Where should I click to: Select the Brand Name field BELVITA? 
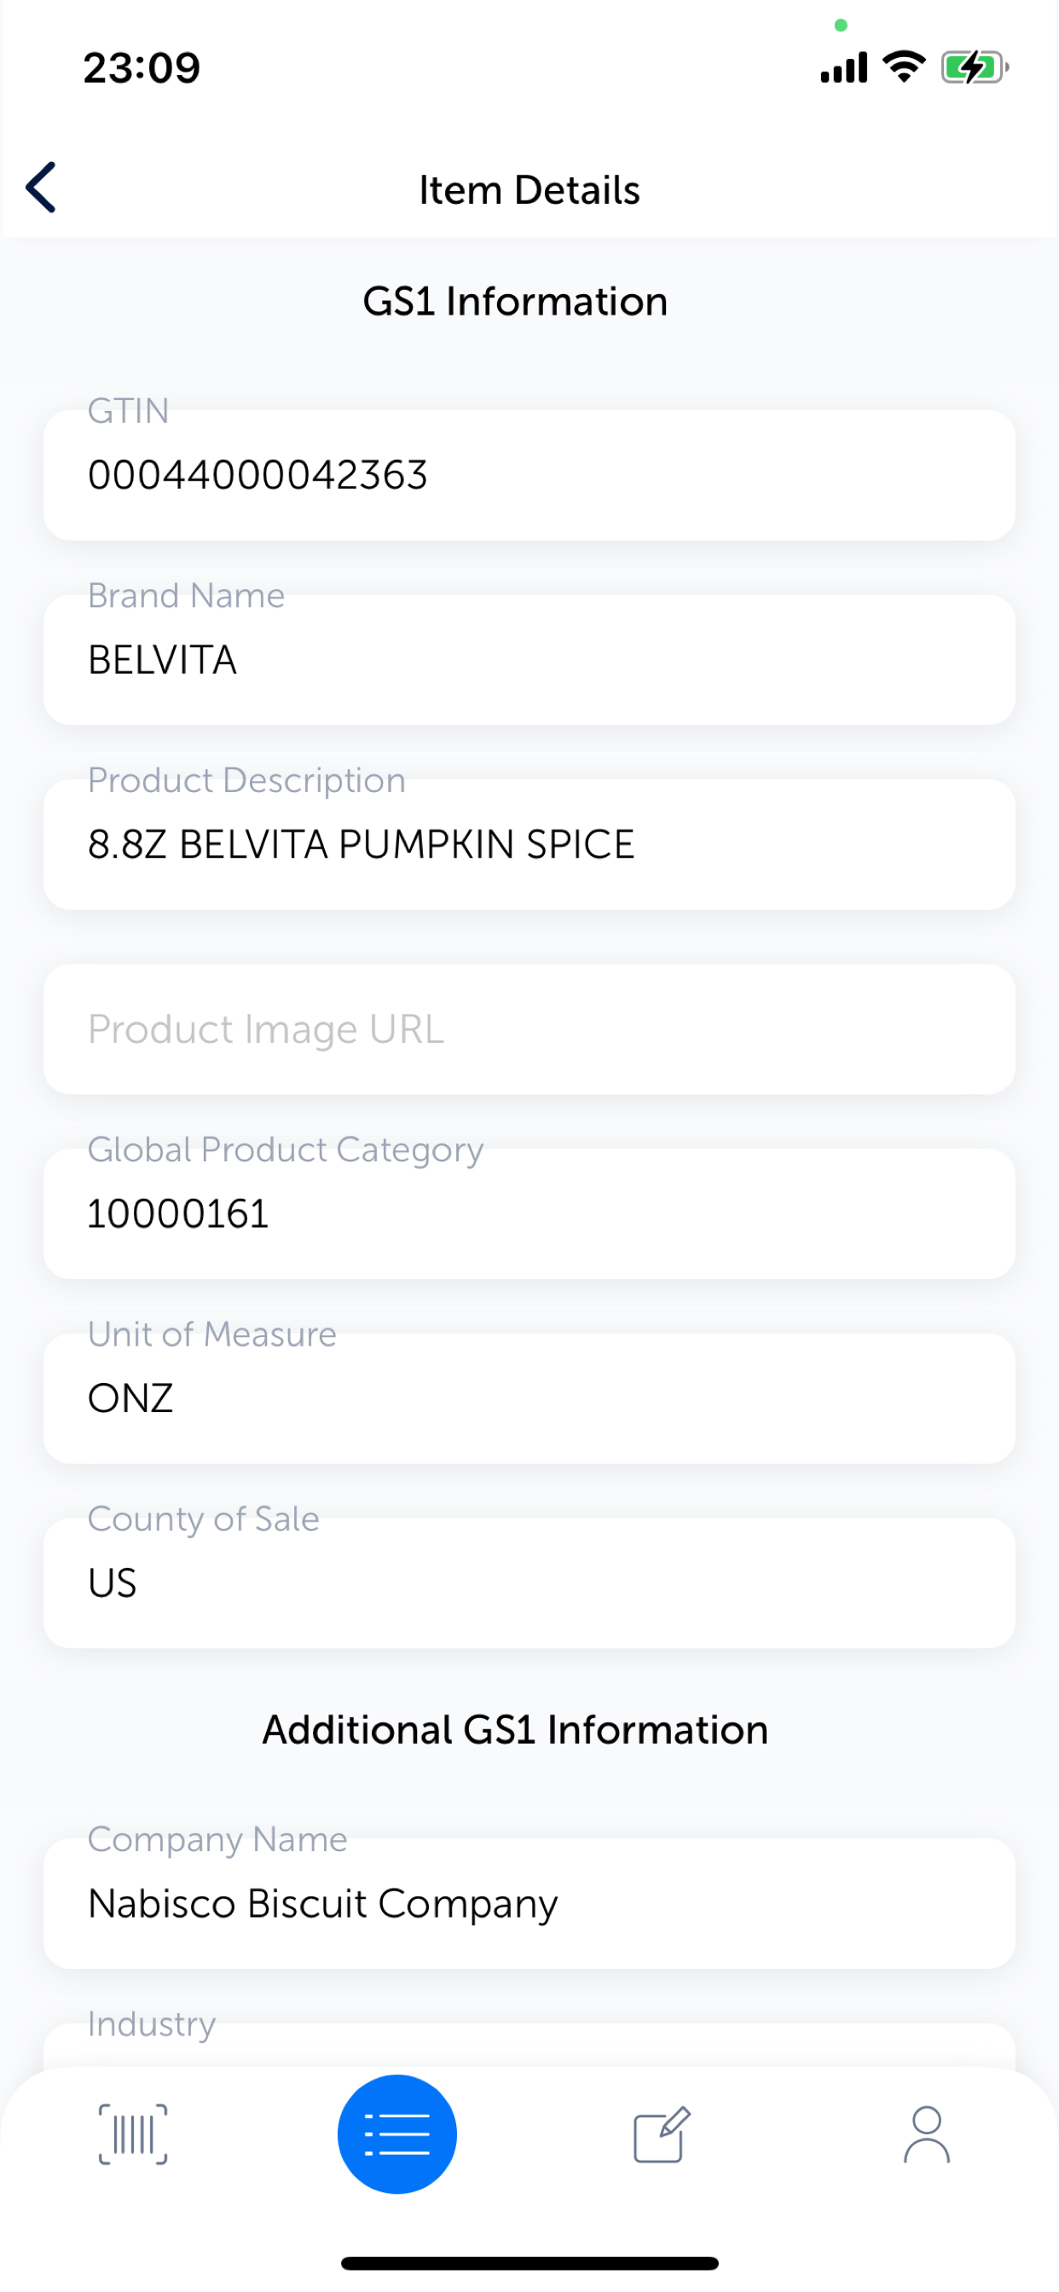tap(529, 659)
